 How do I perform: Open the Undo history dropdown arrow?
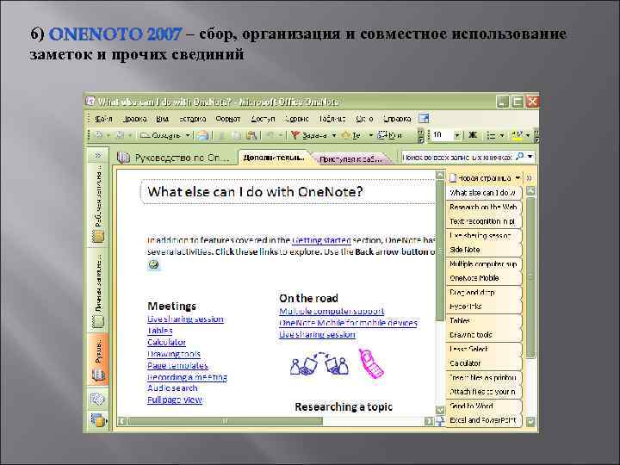[281, 135]
